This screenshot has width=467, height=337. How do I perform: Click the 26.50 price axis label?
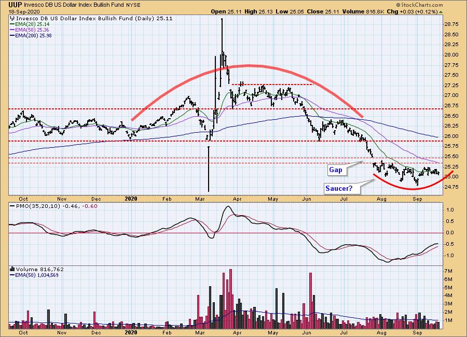point(451,116)
